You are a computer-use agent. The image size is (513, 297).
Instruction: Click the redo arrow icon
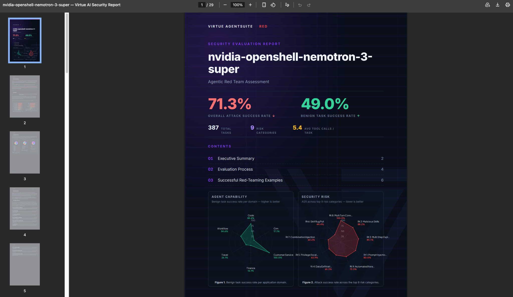309,5
